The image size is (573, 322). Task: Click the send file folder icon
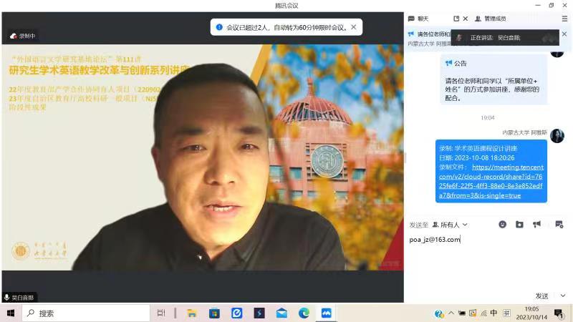point(519,224)
